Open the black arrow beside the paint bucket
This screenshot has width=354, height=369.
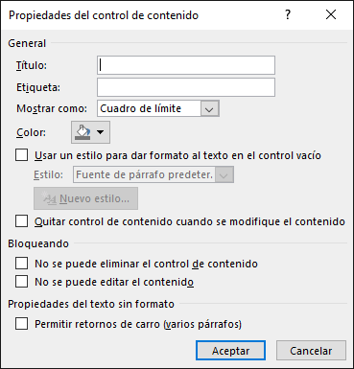[x=101, y=132]
